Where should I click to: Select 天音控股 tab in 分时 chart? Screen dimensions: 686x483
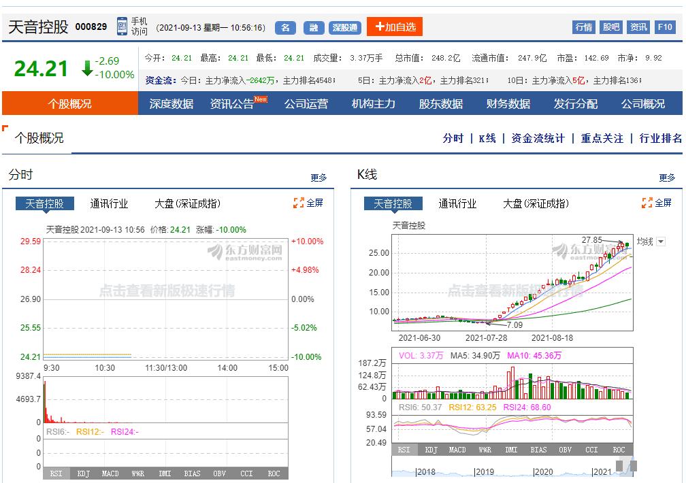(45, 203)
